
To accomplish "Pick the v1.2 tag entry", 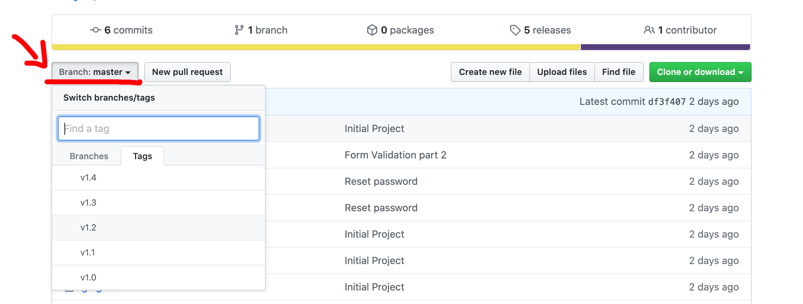I will tap(88, 228).
